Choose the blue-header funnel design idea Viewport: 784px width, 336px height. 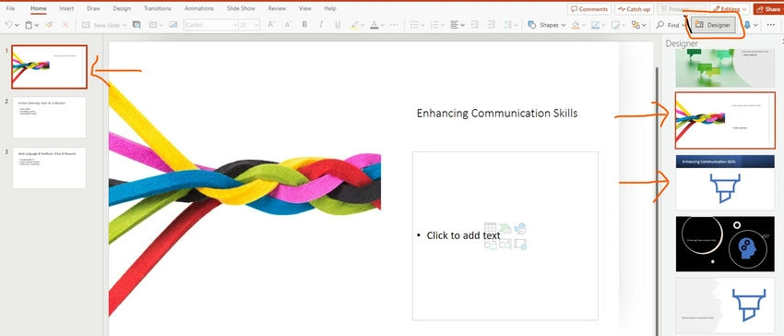coord(725,182)
